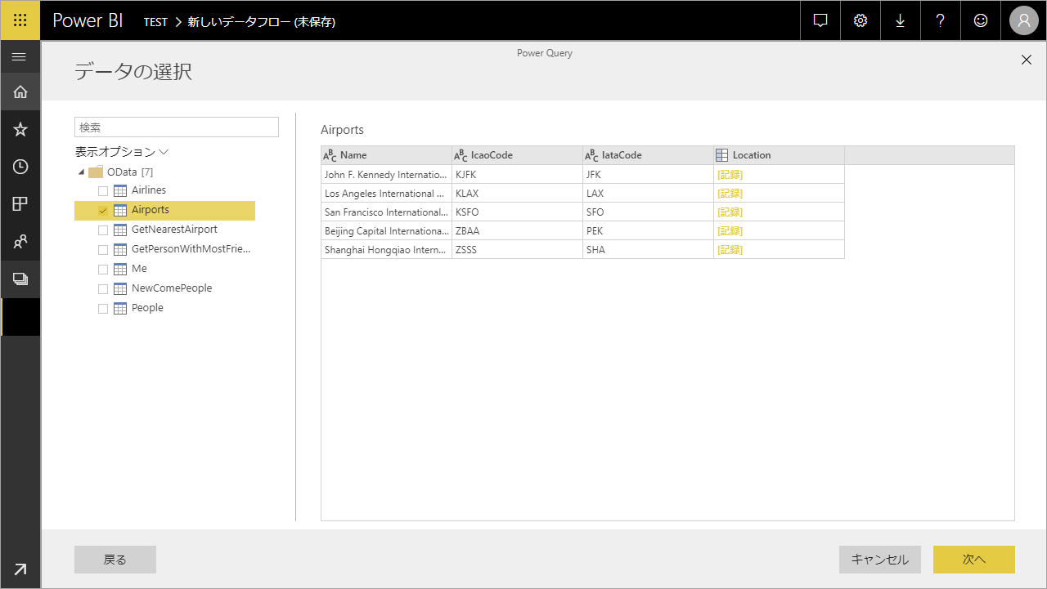Check the Airlines table checkbox
The width and height of the screenshot is (1047, 589).
[103, 190]
